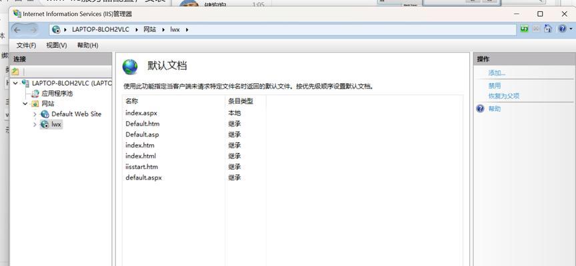Go to the home page icon
Screen dimensions: 576x266
[548, 29]
